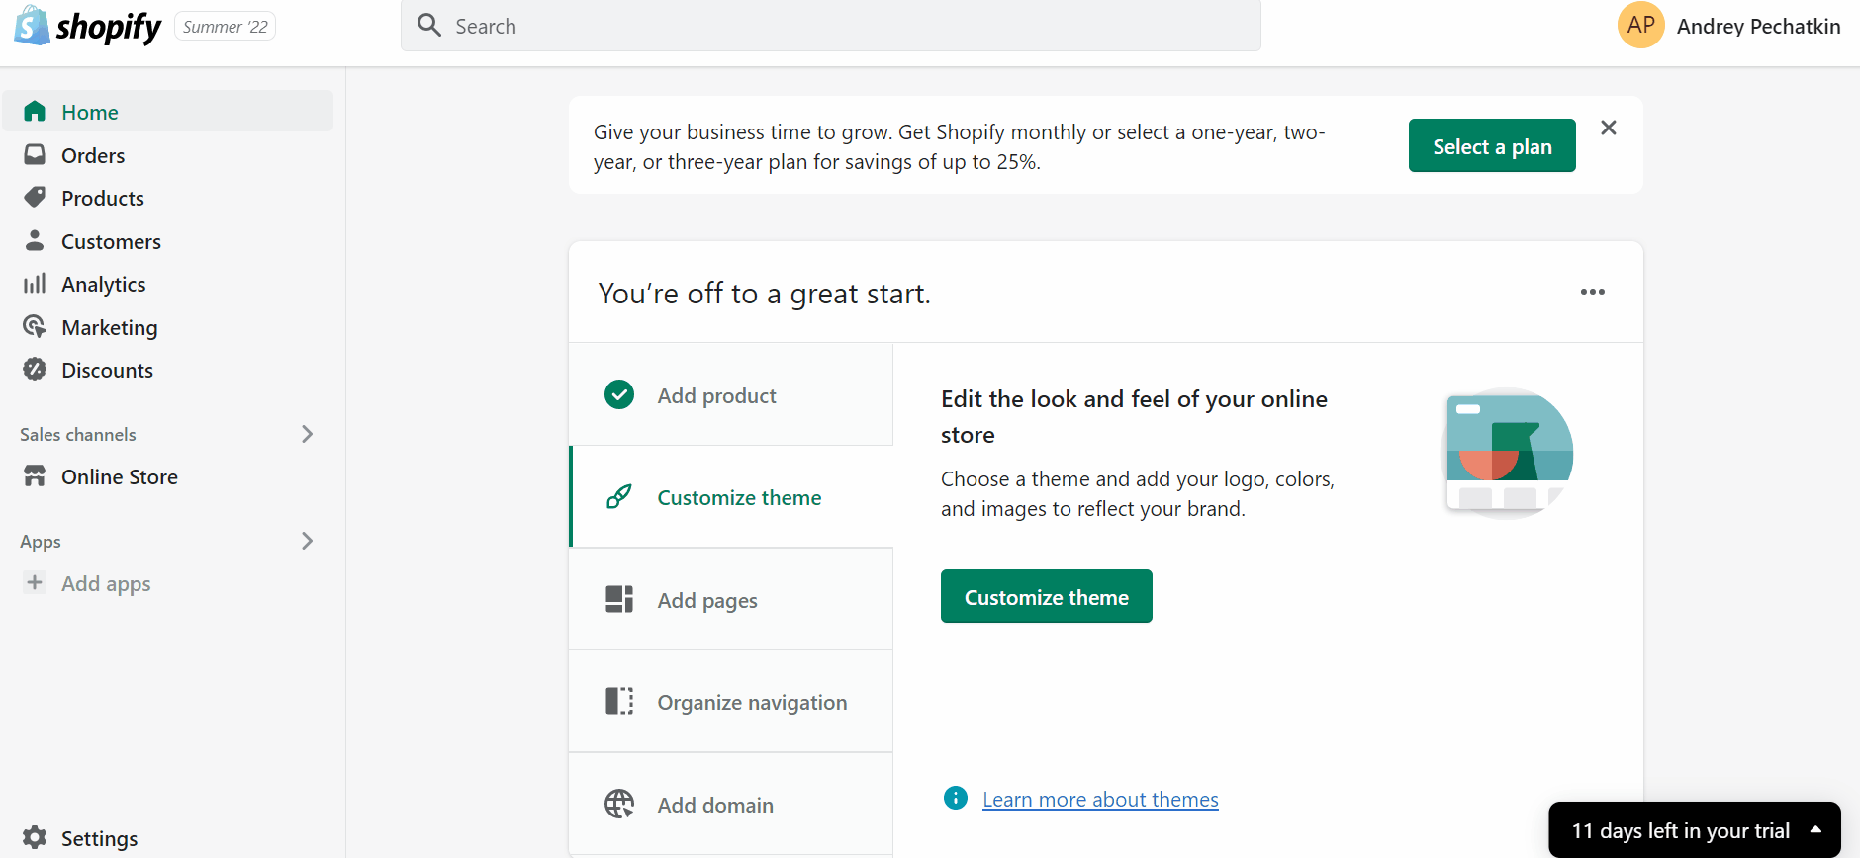Click the Settings gear icon
The height and width of the screenshot is (858, 1860).
pos(35,837)
